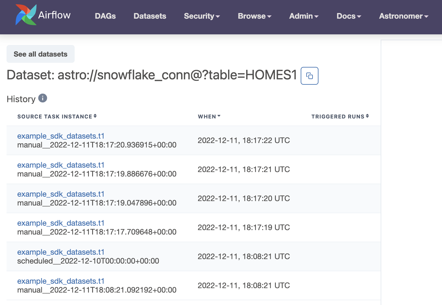Copy the dataset URI to clipboard

coord(309,76)
